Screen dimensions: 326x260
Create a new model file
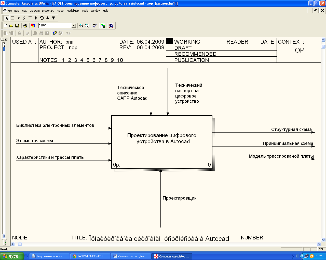click(x=5, y=26)
